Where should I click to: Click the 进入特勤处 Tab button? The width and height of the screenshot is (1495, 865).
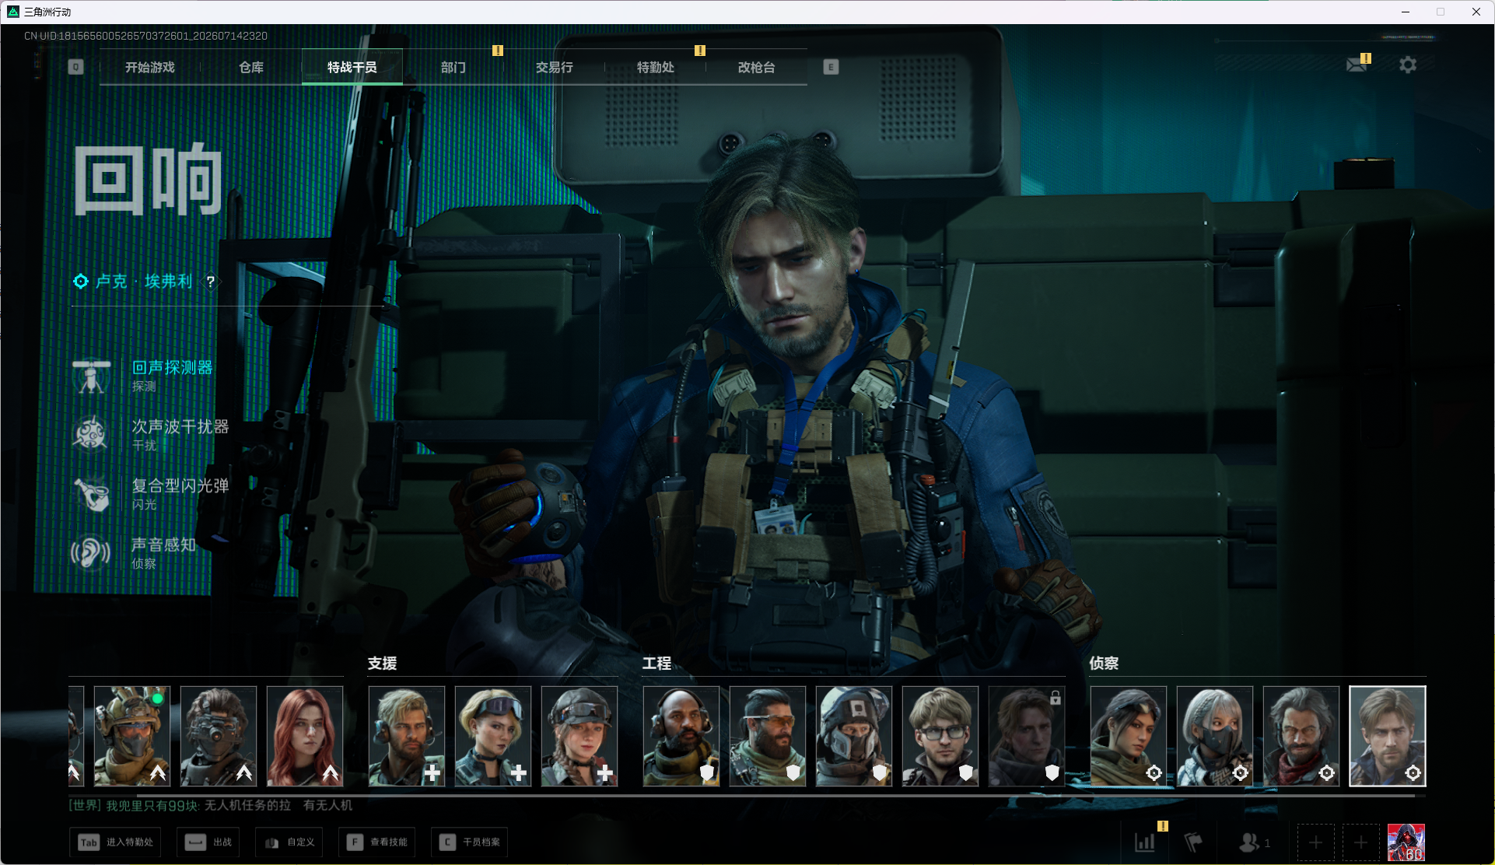pyautogui.click(x=116, y=842)
